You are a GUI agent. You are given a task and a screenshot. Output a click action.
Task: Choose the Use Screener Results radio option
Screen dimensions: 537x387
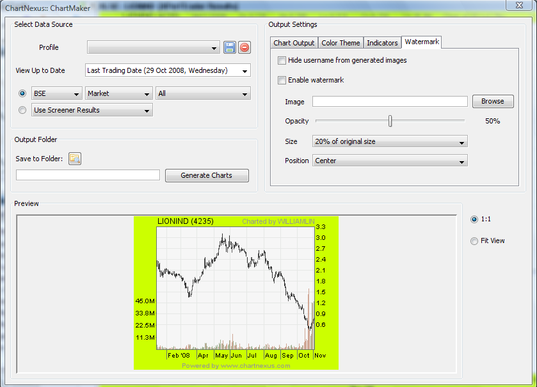click(x=23, y=110)
